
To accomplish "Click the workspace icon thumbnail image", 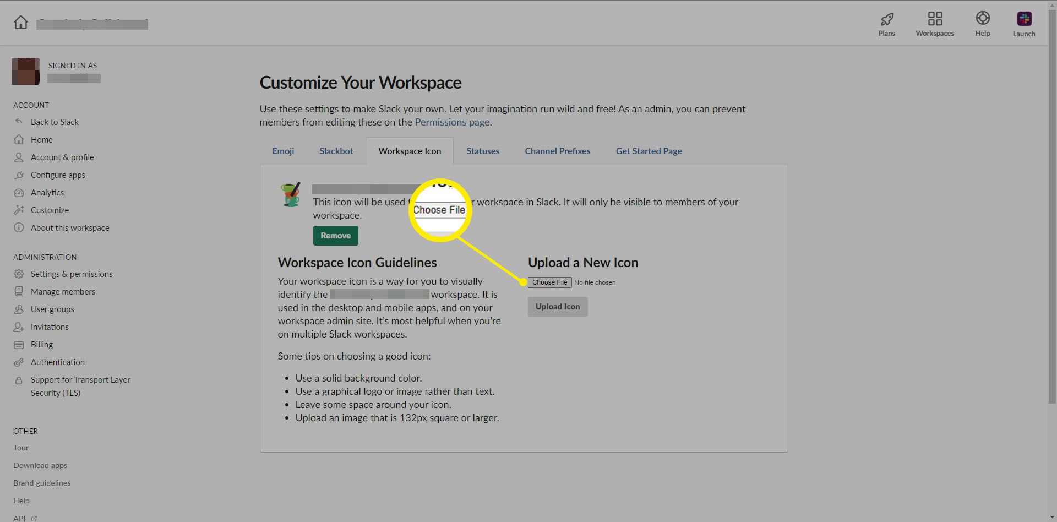I will (x=291, y=194).
